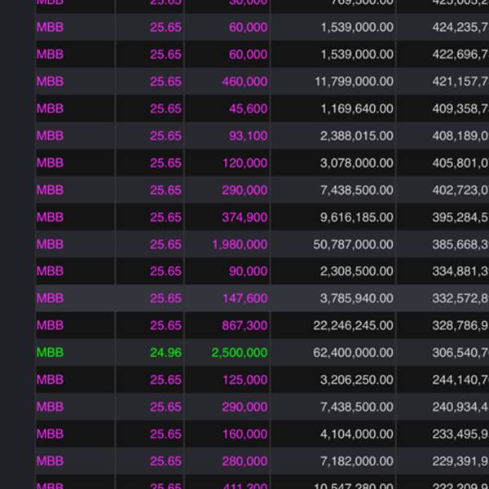489x489 pixels.
Task: Select 290,000 volume in the 240,934 row
Action: click(244, 407)
